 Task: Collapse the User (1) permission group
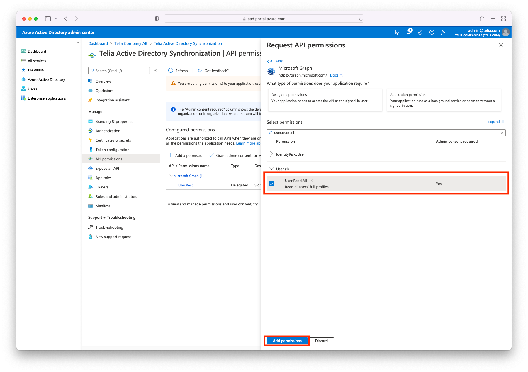click(271, 169)
